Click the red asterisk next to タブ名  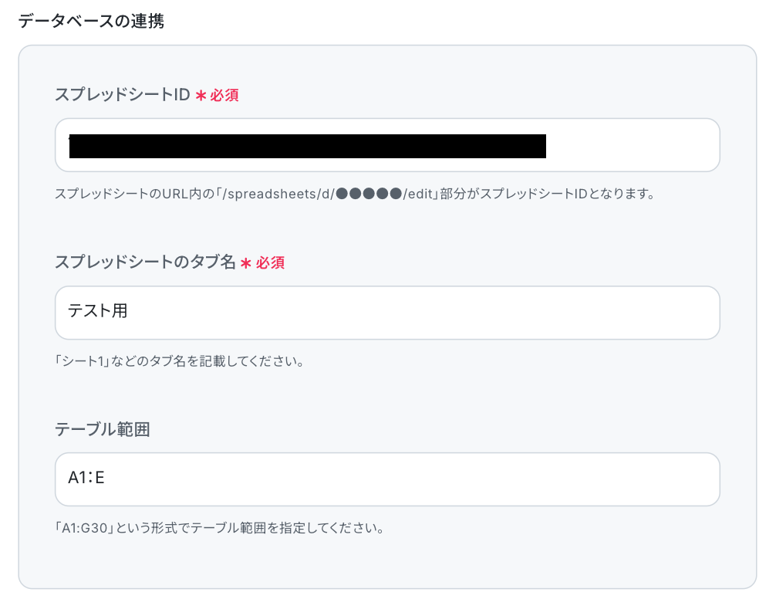pos(246,263)
